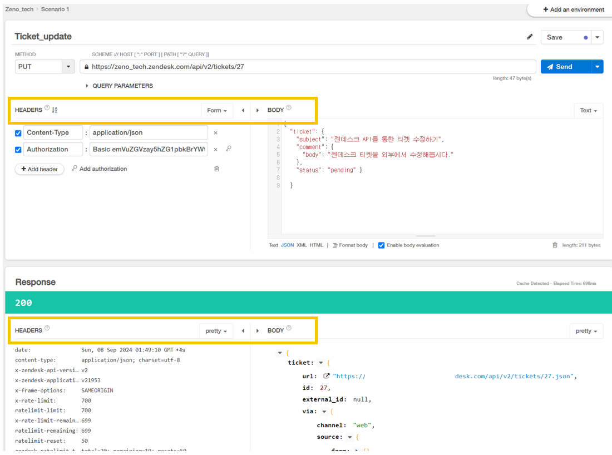The image size is (612, 455).
Task: Uncheck the Content-Type header checkbox
Action: click(x=18, y=133)
